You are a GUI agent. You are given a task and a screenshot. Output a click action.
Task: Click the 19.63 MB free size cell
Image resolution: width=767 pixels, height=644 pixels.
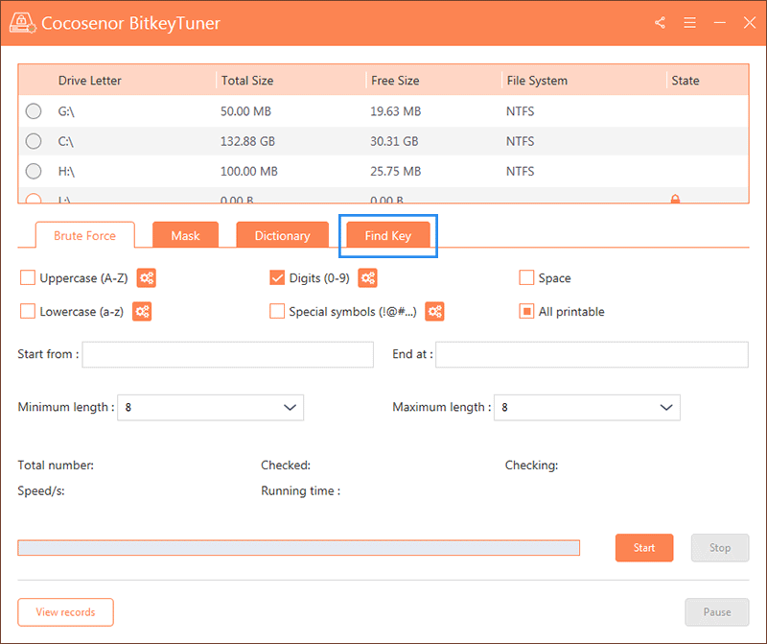click(395, 111)
